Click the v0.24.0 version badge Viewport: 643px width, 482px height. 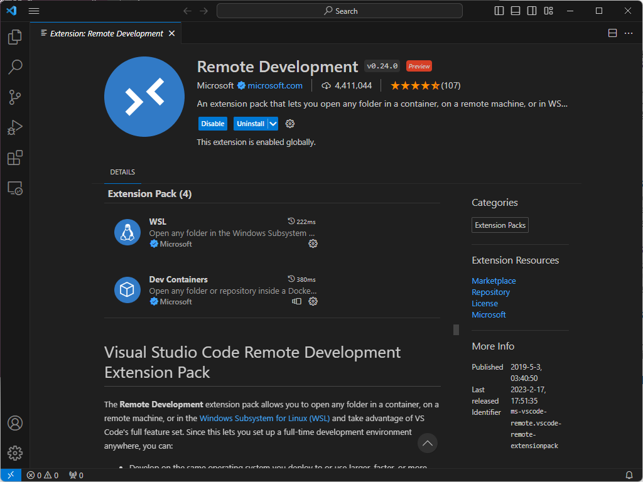click(382, 66)
